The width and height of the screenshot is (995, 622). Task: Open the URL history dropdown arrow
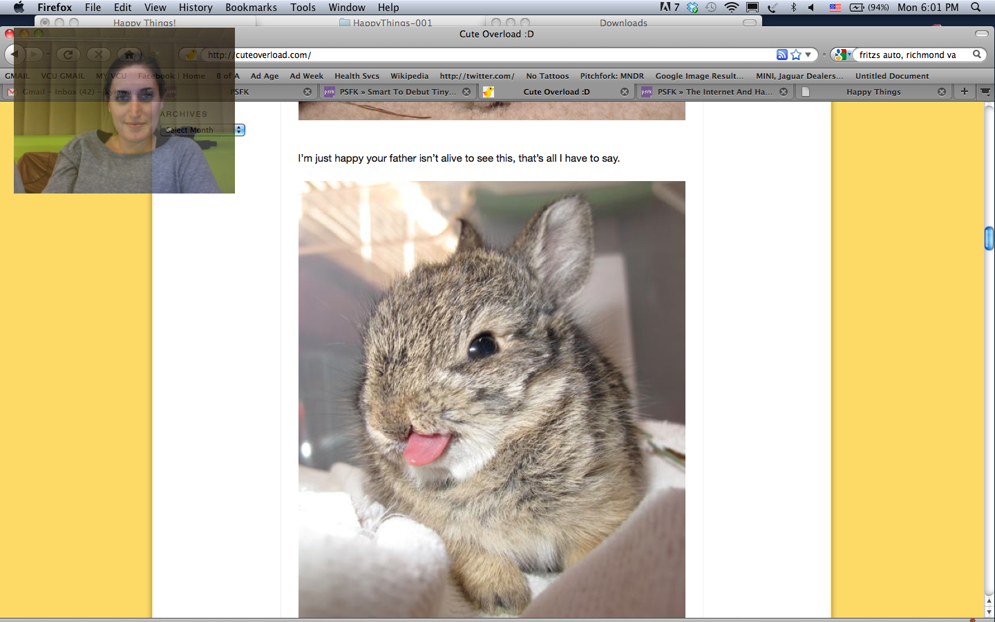(x=808, y=55)
